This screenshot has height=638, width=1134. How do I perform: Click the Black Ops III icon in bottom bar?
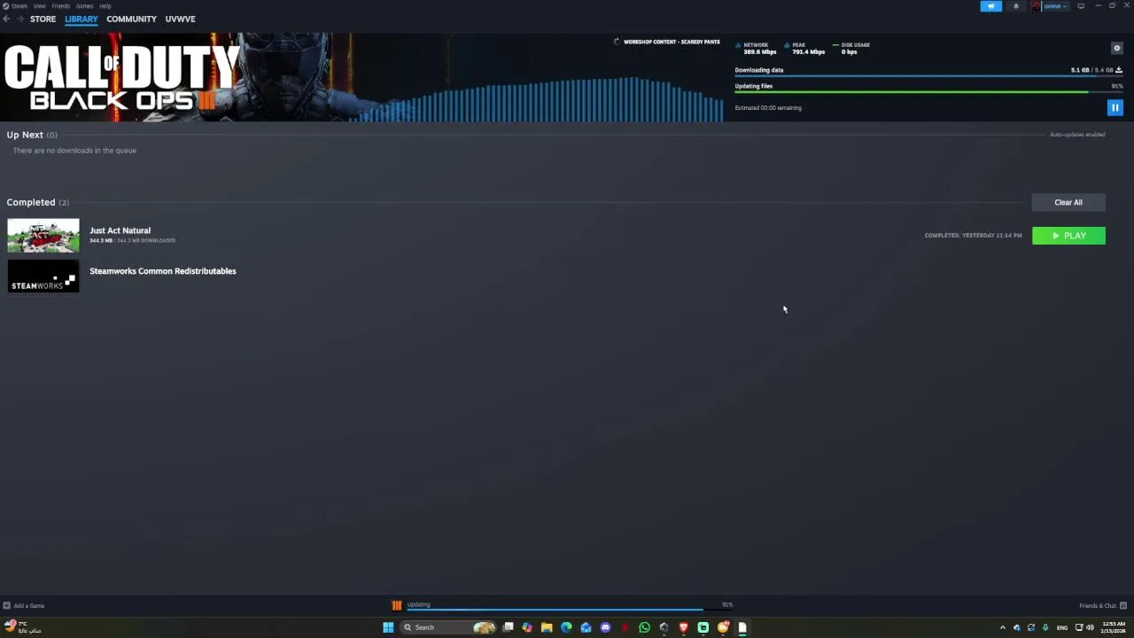[x=397, y=605]
